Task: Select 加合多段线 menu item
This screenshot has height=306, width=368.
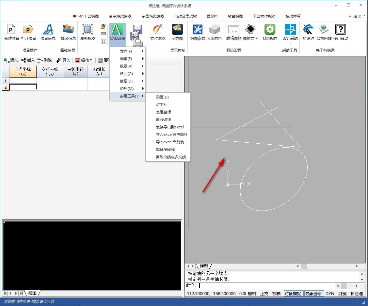Action: point(168,150)
